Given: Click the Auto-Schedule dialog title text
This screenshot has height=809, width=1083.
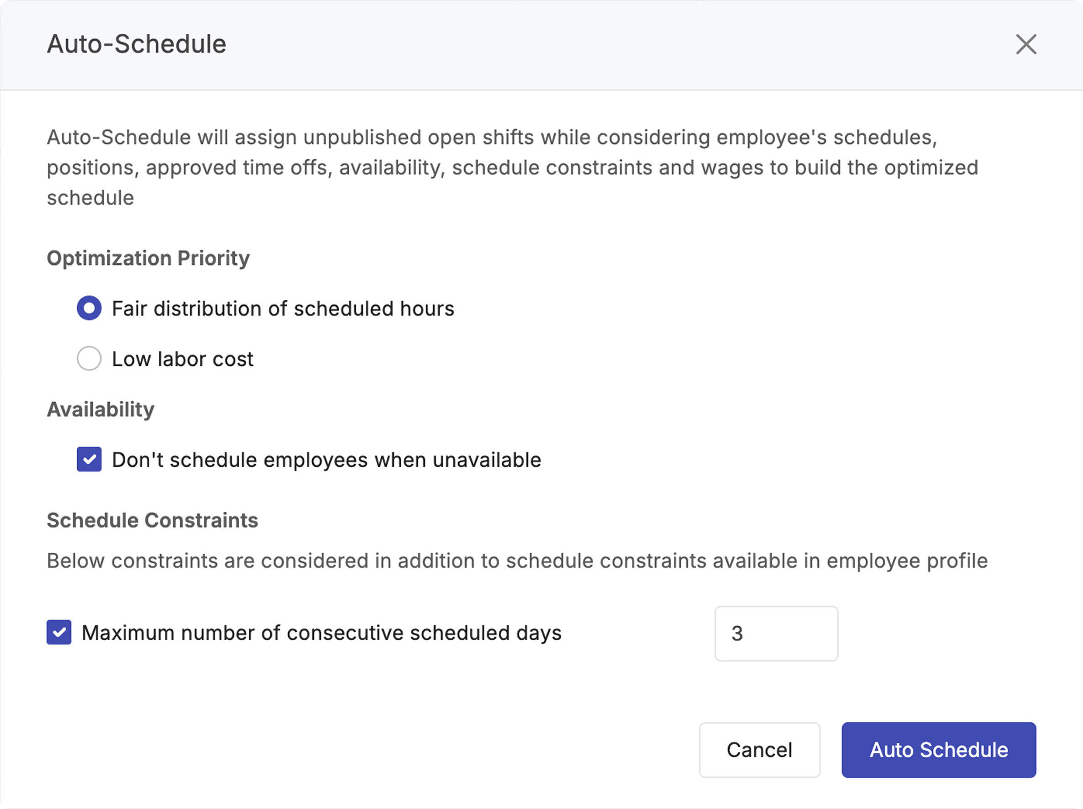Looking at the screenshot, I should (x=137, y=44).
